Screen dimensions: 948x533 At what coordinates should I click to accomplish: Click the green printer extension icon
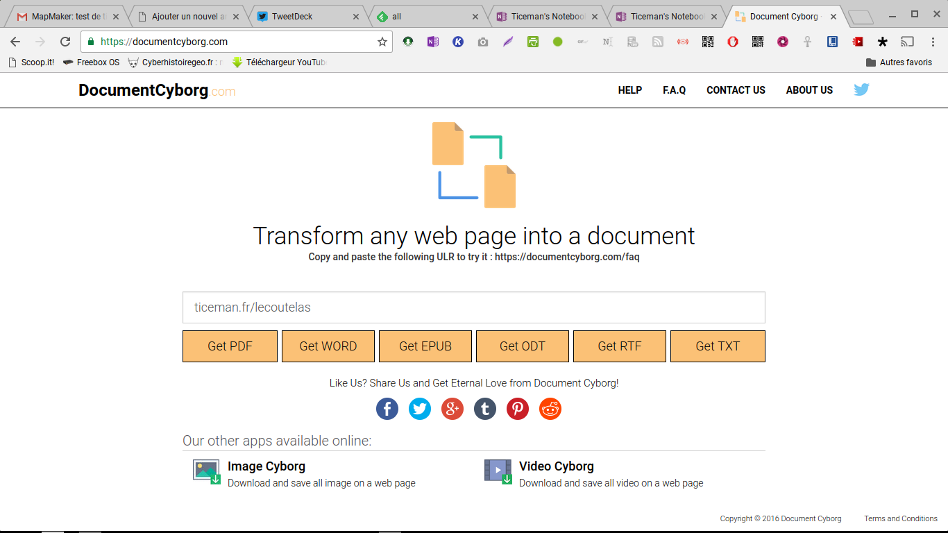coord(533,42)
